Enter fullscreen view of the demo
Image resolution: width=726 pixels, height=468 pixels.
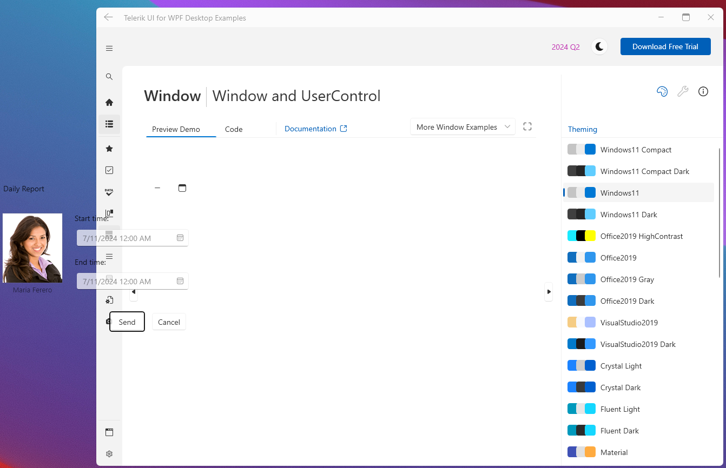[527, 126]
